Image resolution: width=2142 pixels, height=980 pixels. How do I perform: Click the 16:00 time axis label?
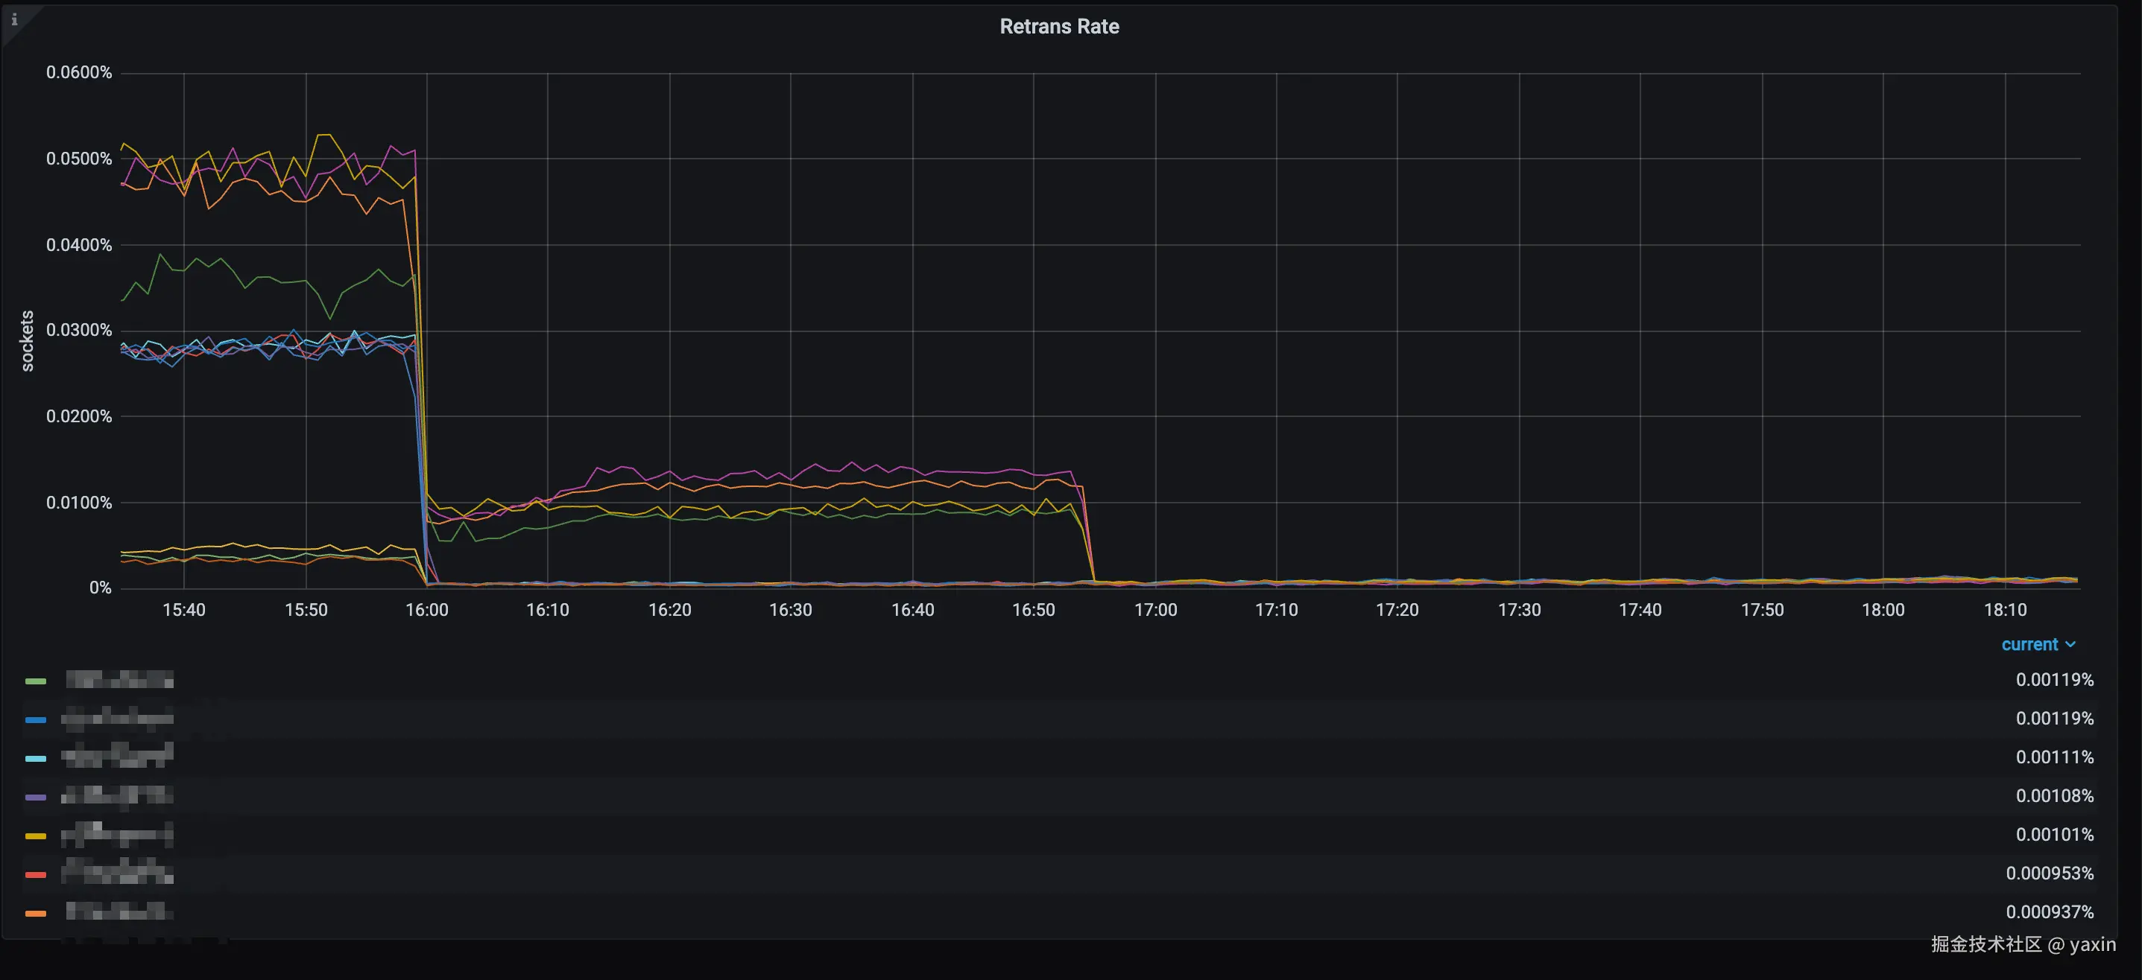(426, 610)
